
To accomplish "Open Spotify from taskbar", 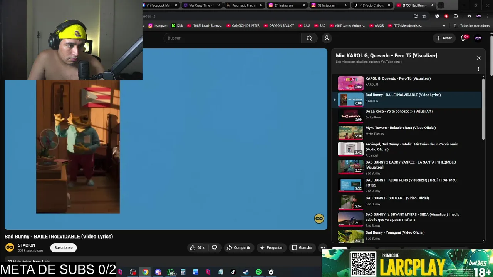I will [258, 272].
